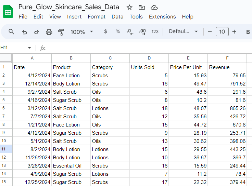This screenshot has height=186, width=252.
Task: Select price cell 49.47
Action: (x=188, y=83)
